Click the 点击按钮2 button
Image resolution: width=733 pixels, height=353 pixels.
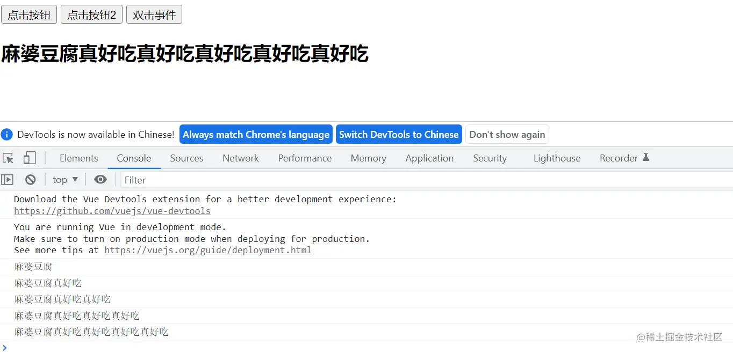point(92,14)
